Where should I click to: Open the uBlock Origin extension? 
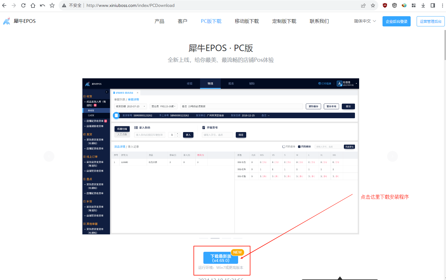pyautogui.click(x=385, y=5)
